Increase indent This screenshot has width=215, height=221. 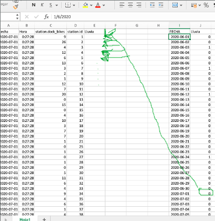[161, 5]
